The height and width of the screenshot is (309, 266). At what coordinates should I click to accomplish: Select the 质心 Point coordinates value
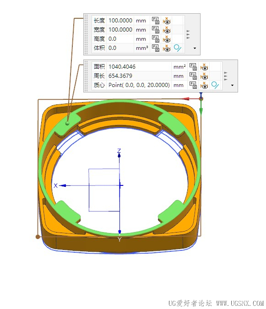pos(139,85)
